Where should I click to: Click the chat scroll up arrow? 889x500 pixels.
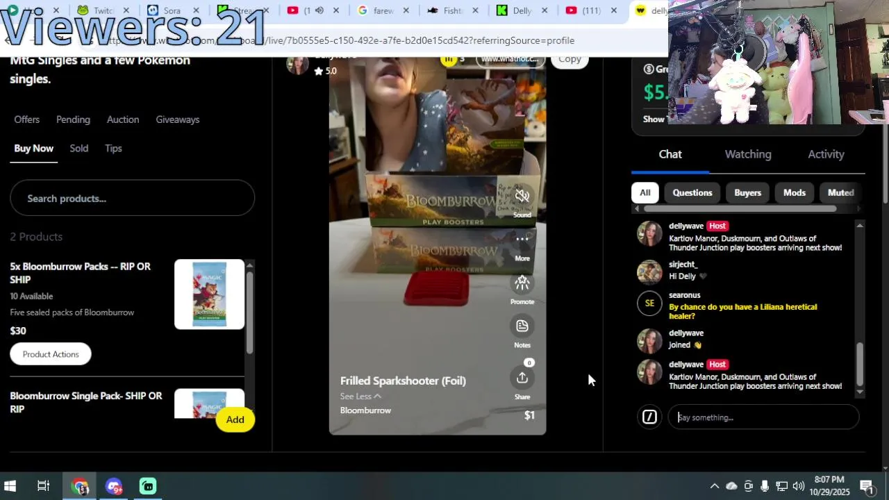(x=860, y=225)
